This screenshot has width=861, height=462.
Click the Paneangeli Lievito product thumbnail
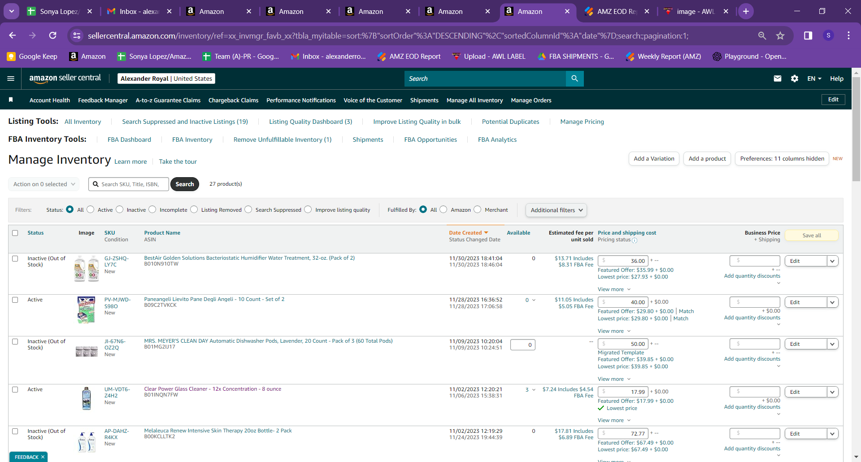[x=87, y=310]
